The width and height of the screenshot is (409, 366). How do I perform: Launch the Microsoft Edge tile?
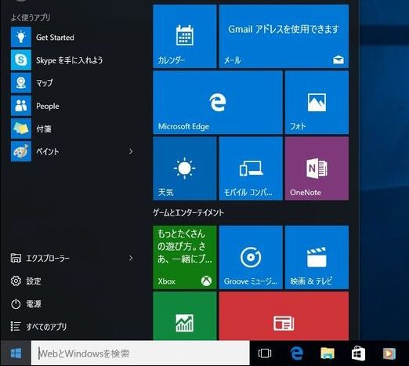point(218,102)
